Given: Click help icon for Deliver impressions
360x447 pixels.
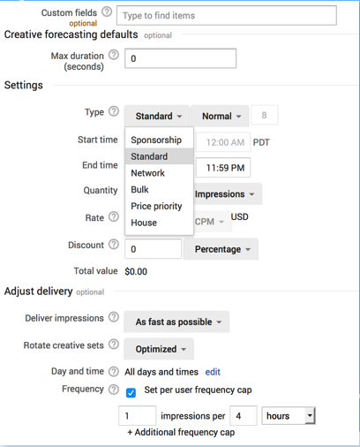Looking at the screenshot, I should (114, 317).
